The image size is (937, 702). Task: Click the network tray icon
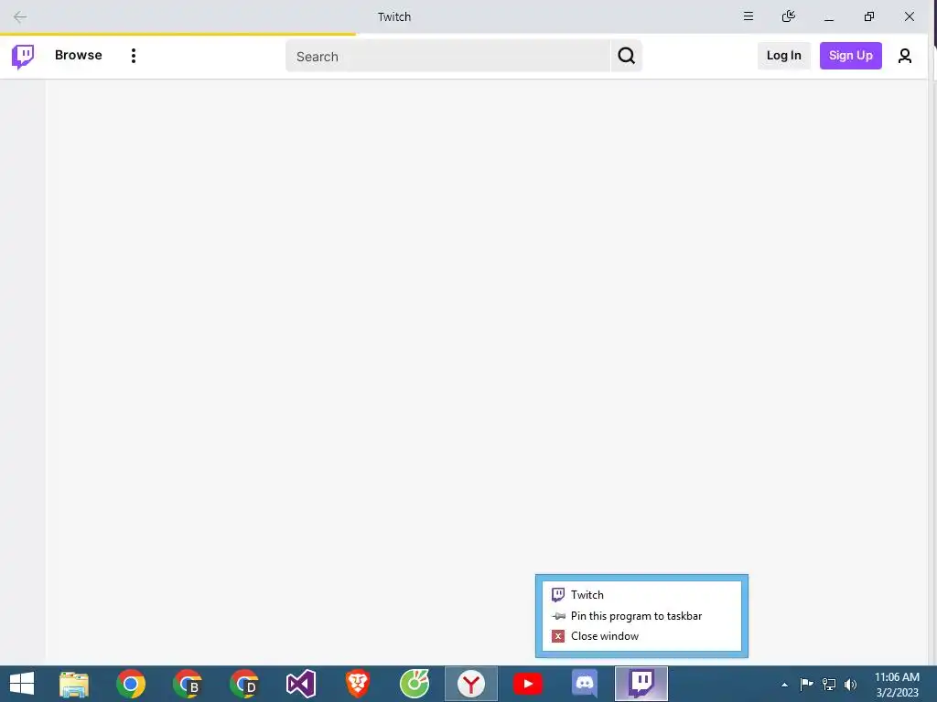(829, 684)
